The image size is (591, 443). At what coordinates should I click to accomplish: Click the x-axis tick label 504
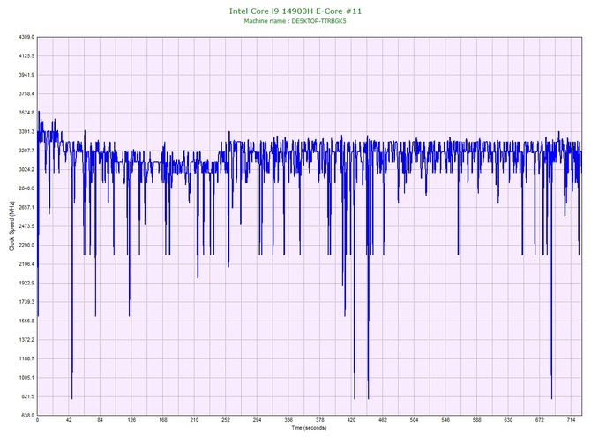coord(414,420)
